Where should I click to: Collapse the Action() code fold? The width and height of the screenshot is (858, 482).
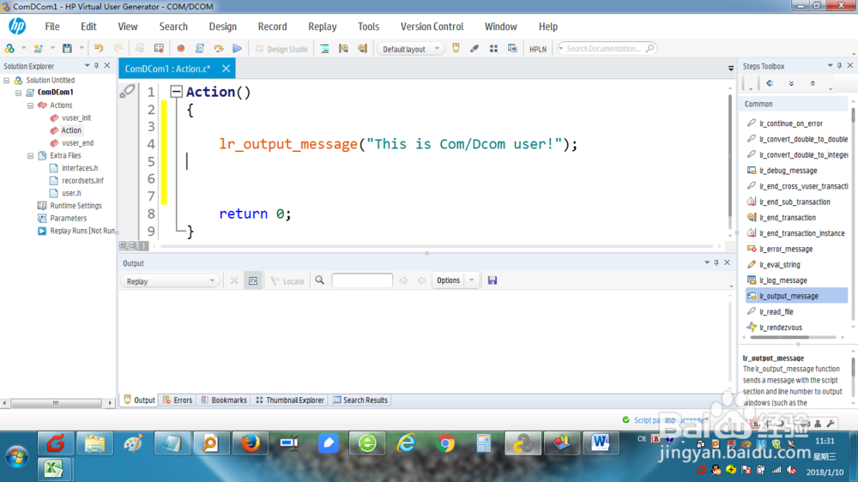[176, 92]
